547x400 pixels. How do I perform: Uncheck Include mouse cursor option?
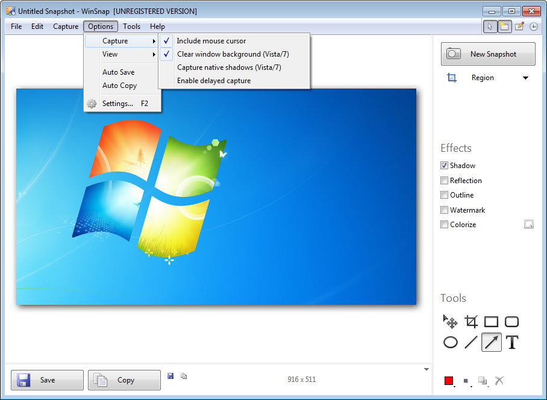point(234,41)
